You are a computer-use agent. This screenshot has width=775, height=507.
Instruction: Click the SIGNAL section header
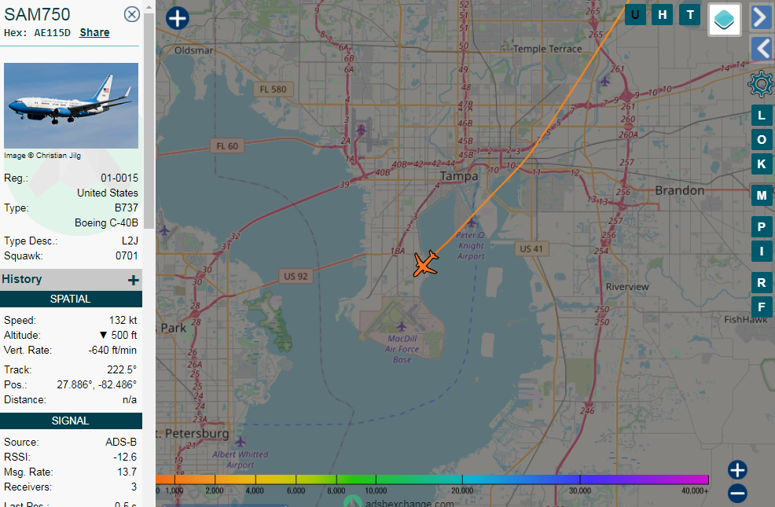click(x=71, y=421)
